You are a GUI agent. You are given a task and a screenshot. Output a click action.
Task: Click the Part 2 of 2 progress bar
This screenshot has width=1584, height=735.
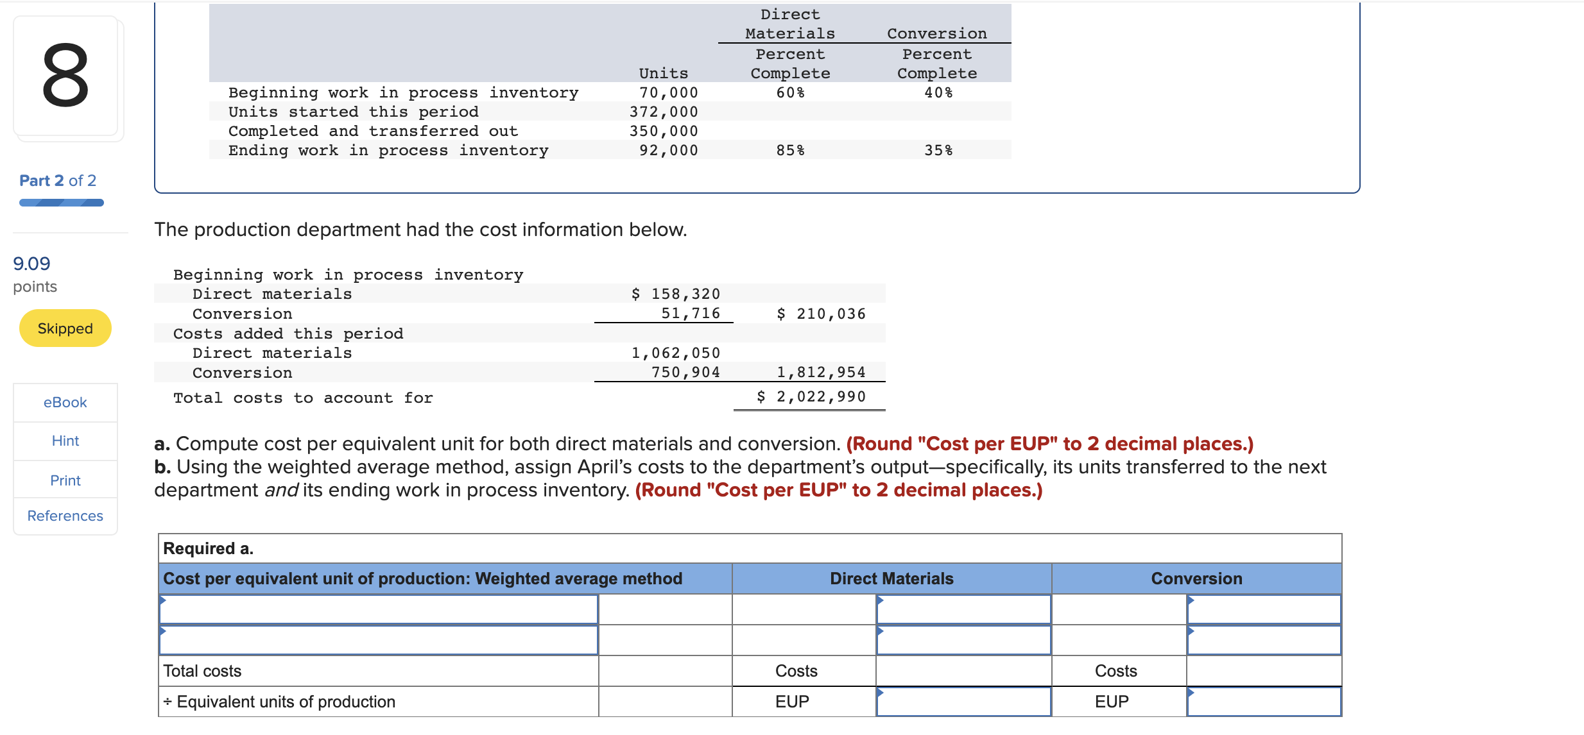[61, 202]
